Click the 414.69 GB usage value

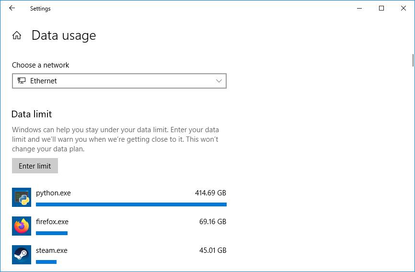(x=210, y=193)
